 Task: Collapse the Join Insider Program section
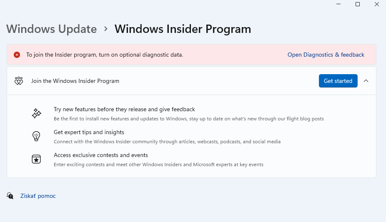(x=366, y=81)
